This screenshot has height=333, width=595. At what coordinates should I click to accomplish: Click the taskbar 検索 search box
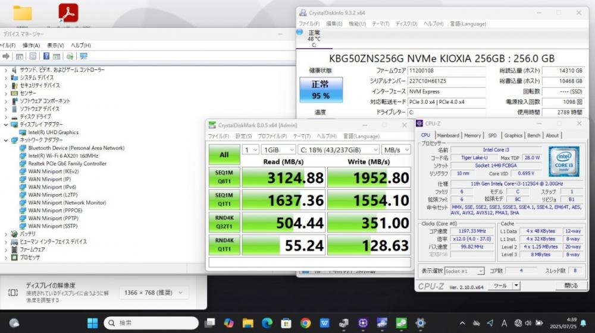tap(151, 323)
